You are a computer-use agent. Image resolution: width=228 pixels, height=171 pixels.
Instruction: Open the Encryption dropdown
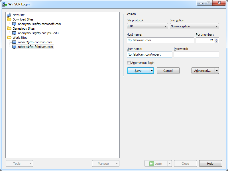click(194, 26)
